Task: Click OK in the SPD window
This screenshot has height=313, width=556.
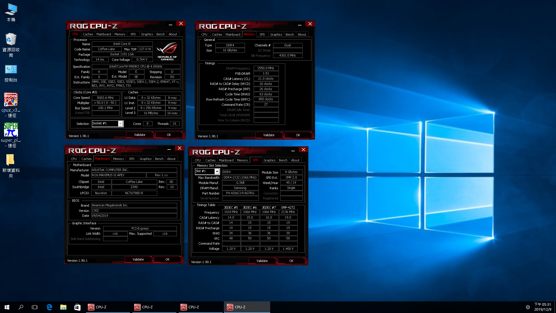Action: [x=291, y=261]
